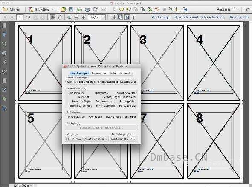
Task: Open the Erstellen dropdown
Action: [x=41, y=9]
